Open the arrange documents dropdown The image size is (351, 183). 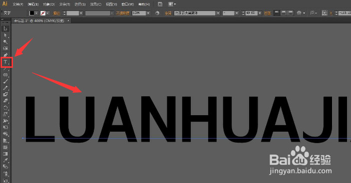[x=172, y=4]
